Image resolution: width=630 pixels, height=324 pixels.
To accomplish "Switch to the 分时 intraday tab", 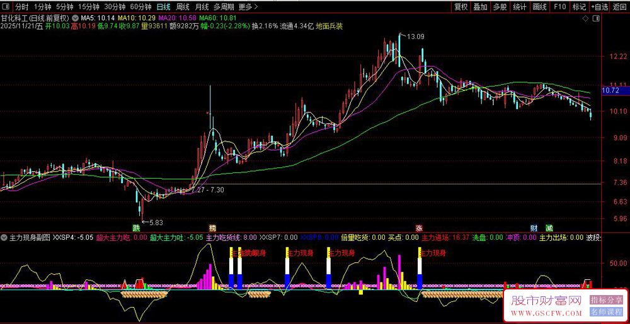I will 22,7.
